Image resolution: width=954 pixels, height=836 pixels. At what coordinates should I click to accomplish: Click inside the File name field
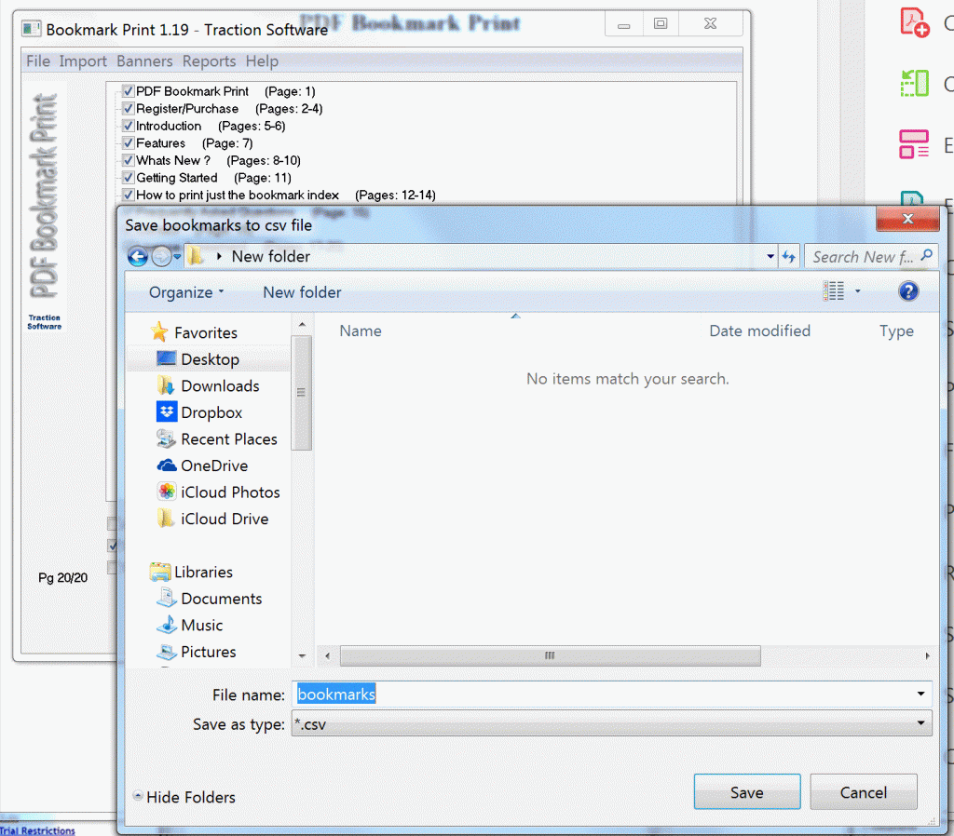[466, 694]
